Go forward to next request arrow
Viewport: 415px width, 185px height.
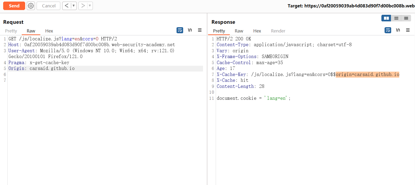point(83,6)
